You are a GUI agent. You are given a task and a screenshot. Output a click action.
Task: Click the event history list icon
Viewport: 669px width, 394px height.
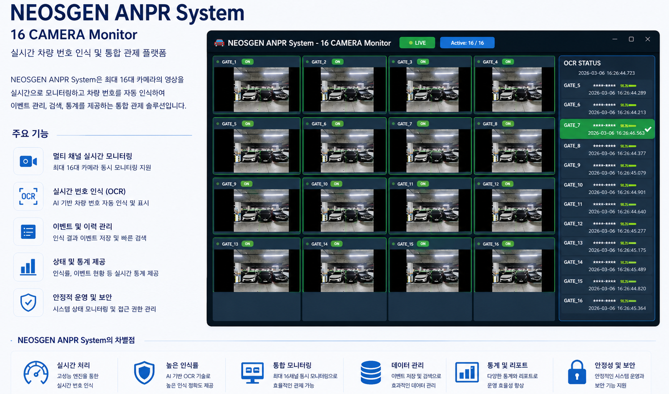[x=28, y=232]
